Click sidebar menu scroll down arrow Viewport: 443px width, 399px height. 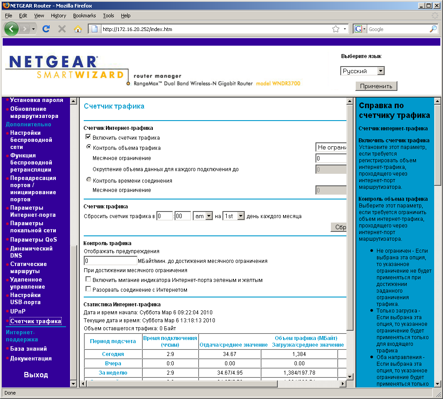[x=74, y=384]
